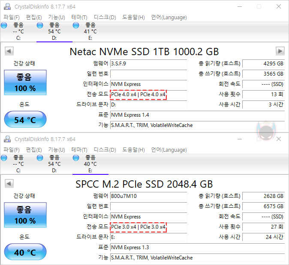Screen dimensions: 289x265
Task: Click firmware field B00u7M10
Action: [x=148, y=196]
